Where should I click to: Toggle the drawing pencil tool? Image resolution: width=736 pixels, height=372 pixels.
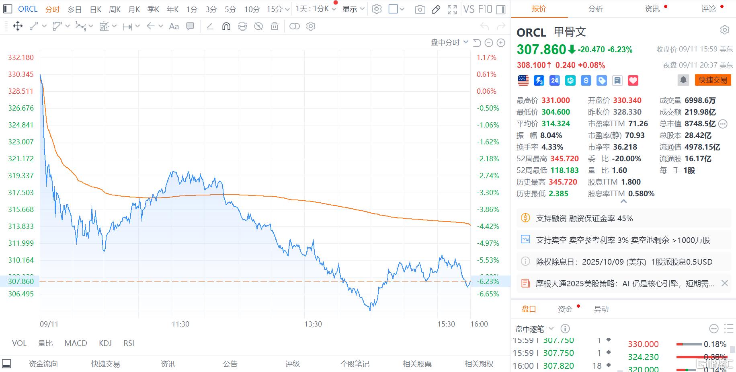coord(436,9)
